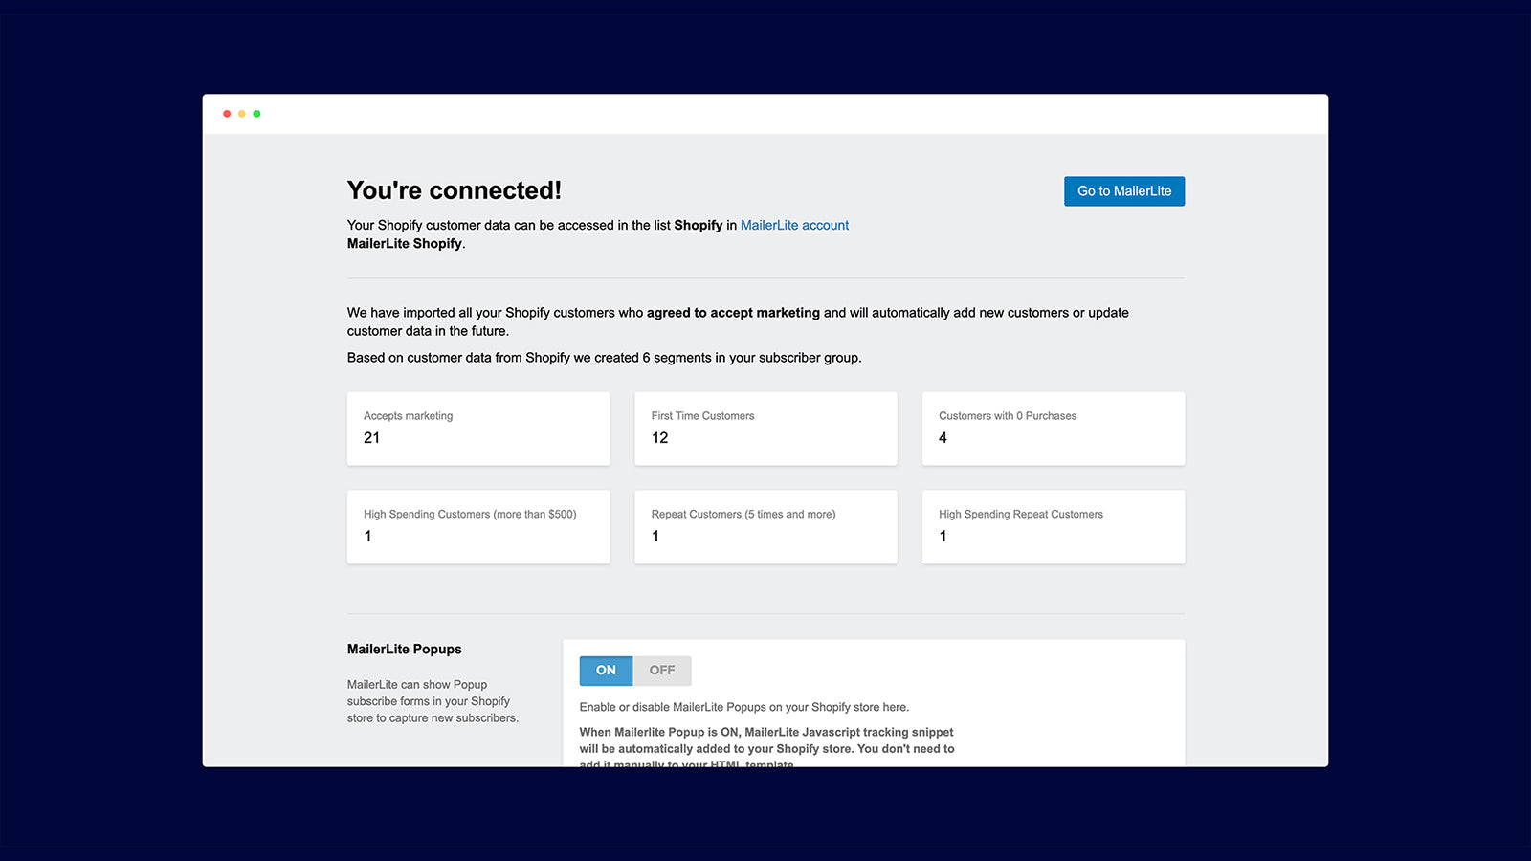Click the segments summary sentence text
The height and width of the screenshot is (861, 1531).
604,357
